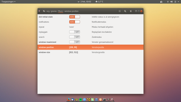
Task: Minimize the dconf editor window
Action: click(136, 11)
